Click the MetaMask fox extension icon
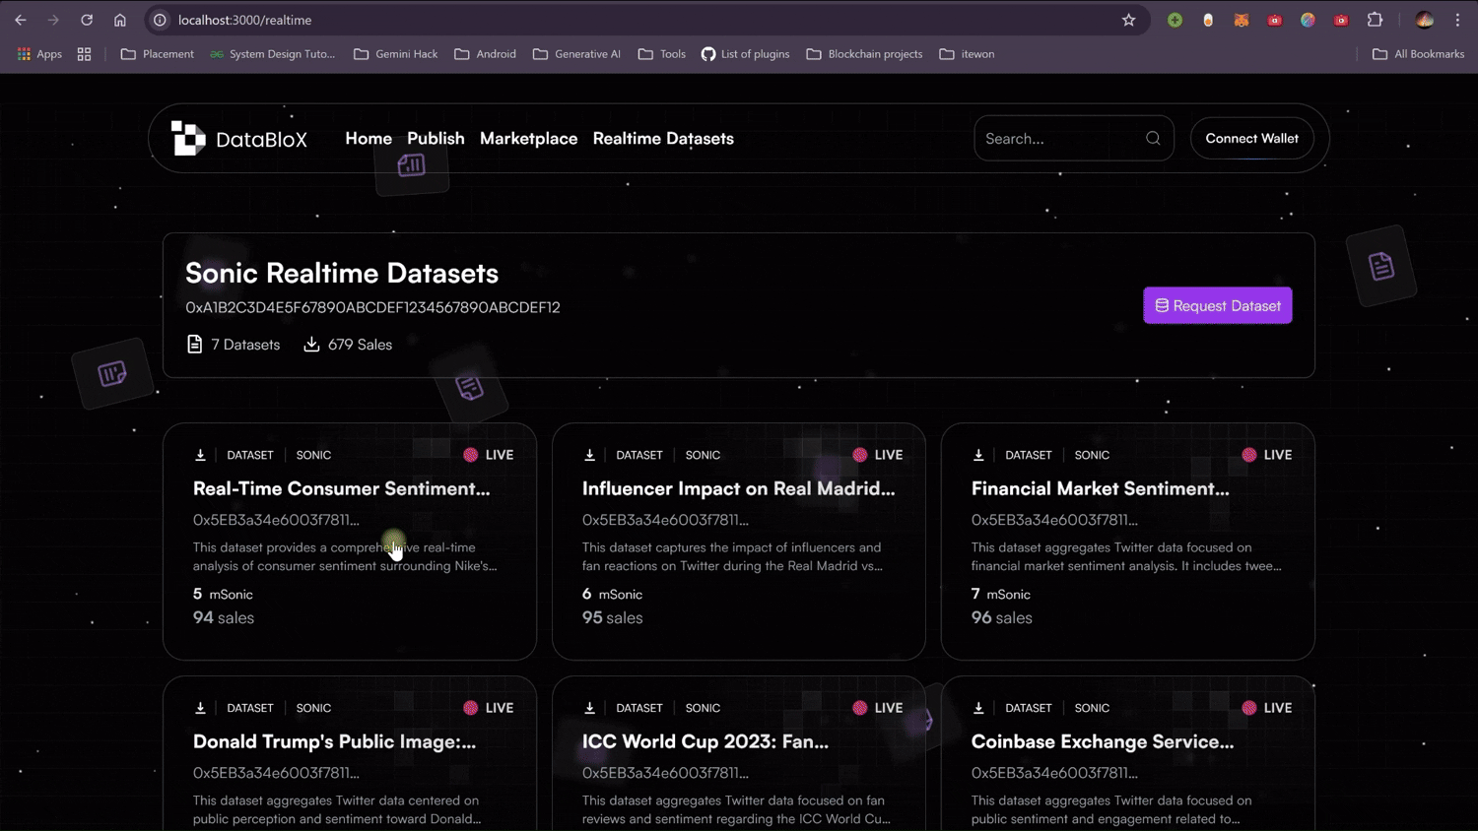 tap(1242, 20)
